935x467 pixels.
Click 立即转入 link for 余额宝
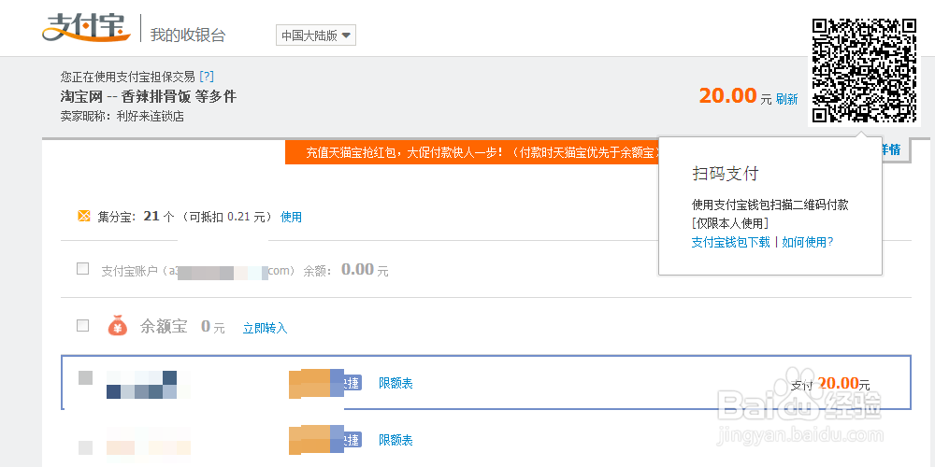click(x=265, y=328)
